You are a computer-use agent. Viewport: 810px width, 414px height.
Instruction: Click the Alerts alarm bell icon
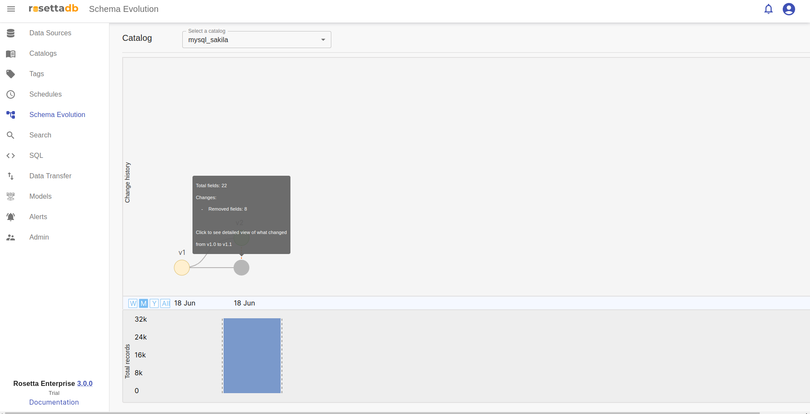click(11, 217)
